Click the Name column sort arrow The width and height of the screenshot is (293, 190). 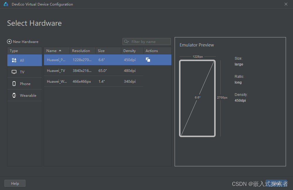point(60,51)
